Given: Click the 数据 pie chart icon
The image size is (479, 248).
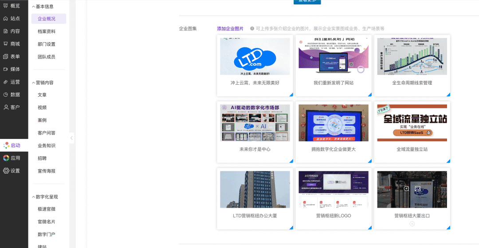Looking at the screenshot, I should click(x=5, y=94).
